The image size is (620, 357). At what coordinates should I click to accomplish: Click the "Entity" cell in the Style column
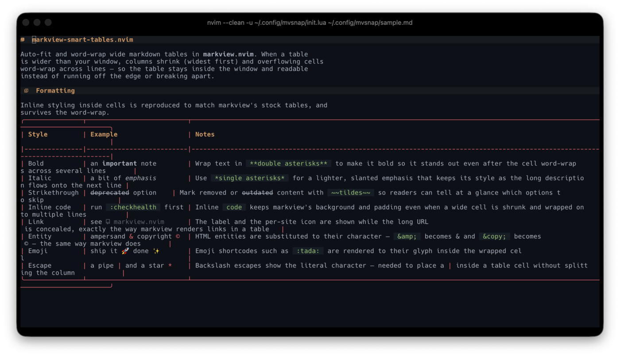point(40,237)
